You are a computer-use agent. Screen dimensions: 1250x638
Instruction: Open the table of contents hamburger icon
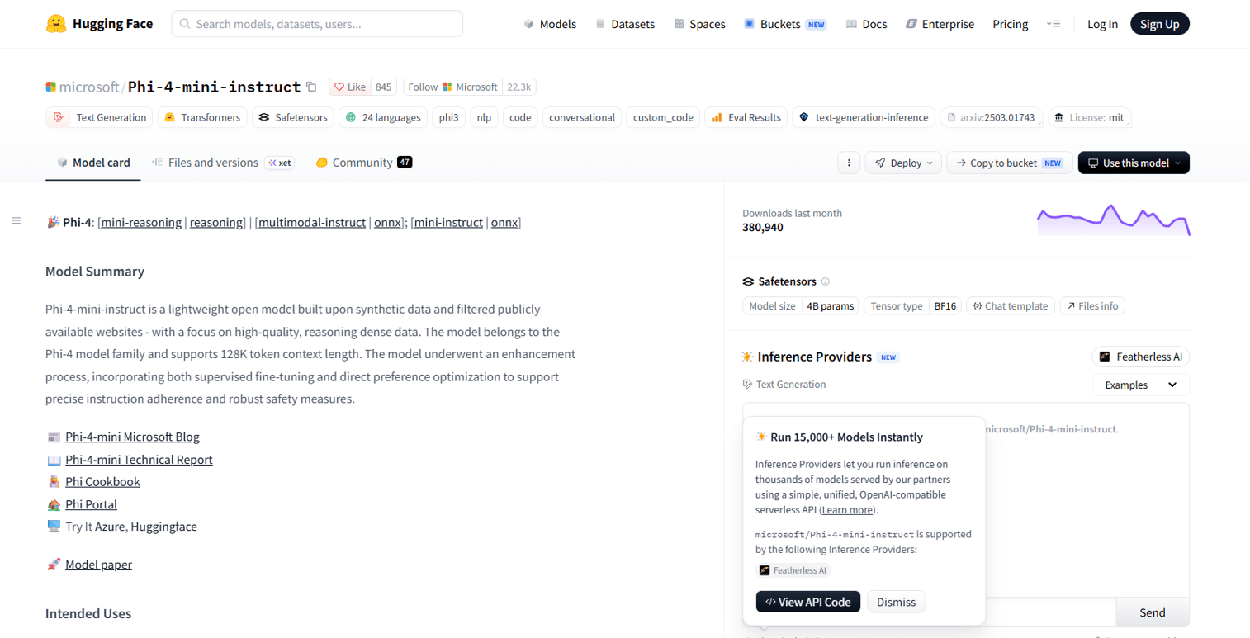point(16,220)
